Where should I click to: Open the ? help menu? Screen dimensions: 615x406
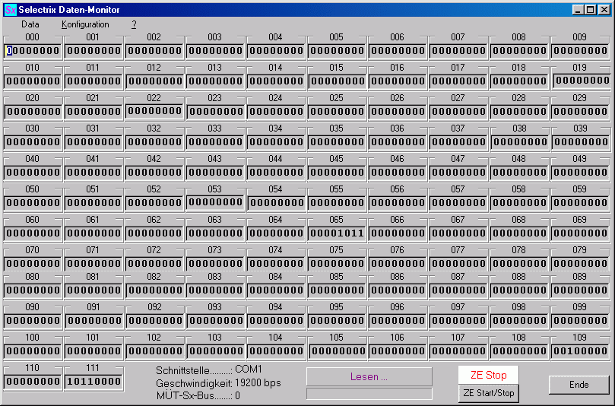pos(134,24)
